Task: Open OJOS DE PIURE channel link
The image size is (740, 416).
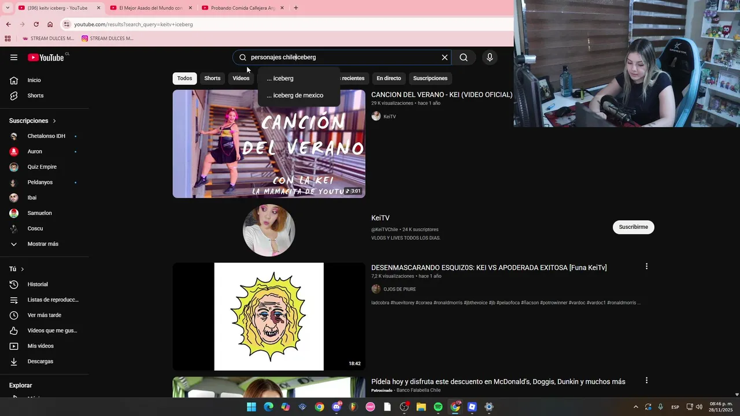Action: pyautogui.click(x=399, y=289)
